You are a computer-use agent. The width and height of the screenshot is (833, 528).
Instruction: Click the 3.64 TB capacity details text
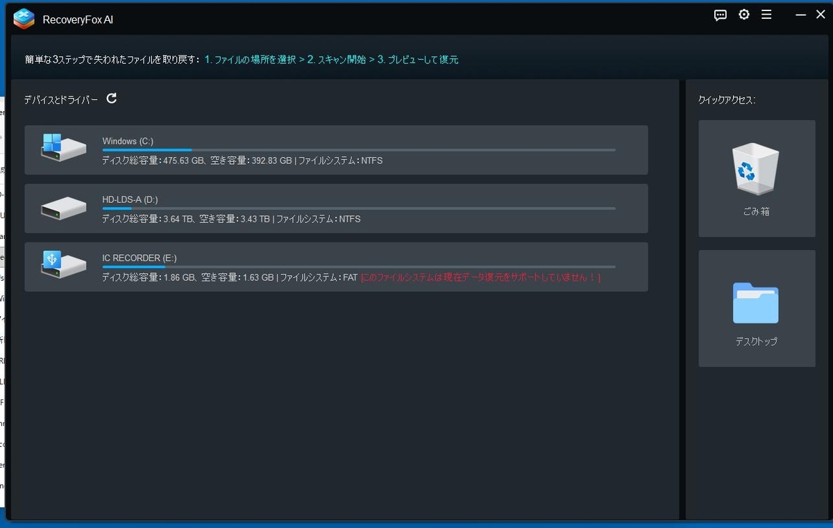coord(231,219)
